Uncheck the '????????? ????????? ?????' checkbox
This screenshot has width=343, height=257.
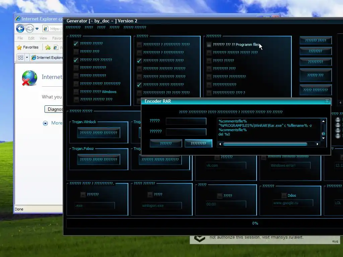click(139, 61)
